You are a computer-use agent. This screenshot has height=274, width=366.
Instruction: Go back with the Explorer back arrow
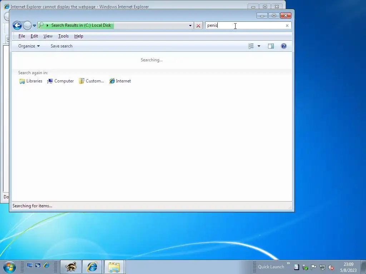(17, 25)
